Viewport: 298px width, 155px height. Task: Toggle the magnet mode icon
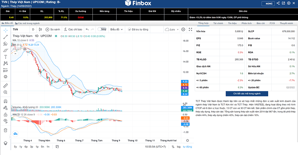[x=6, y=101]
